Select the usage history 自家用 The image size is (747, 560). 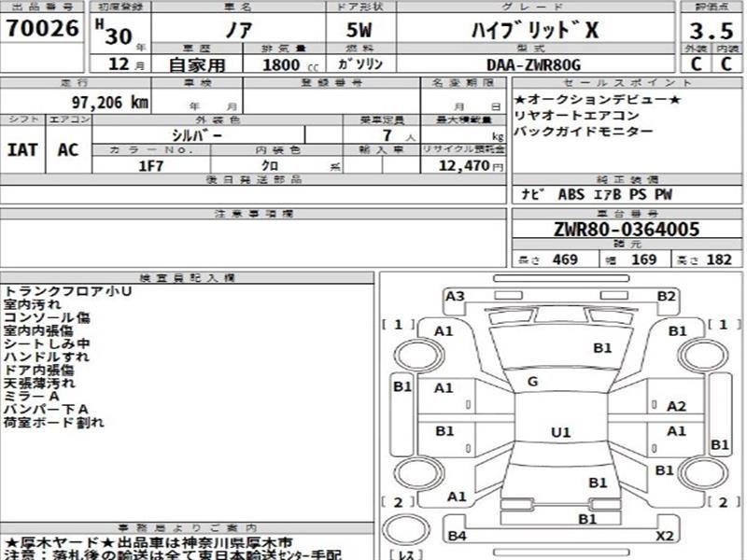tap(197, 64)
